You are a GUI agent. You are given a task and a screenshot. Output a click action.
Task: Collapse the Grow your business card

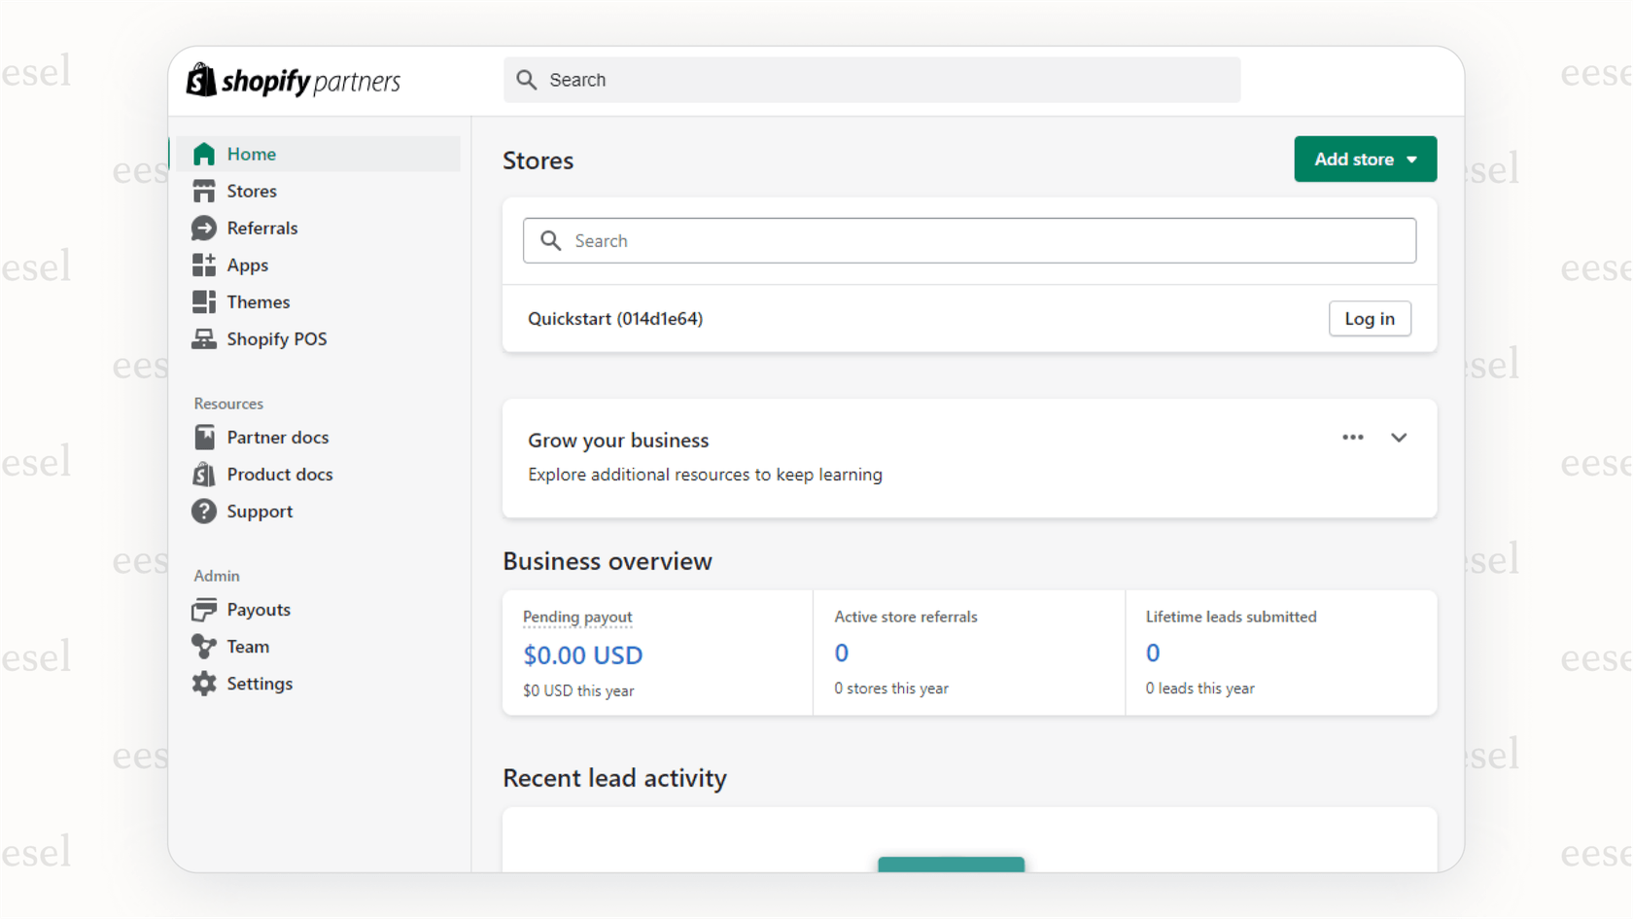point(1399,437)
